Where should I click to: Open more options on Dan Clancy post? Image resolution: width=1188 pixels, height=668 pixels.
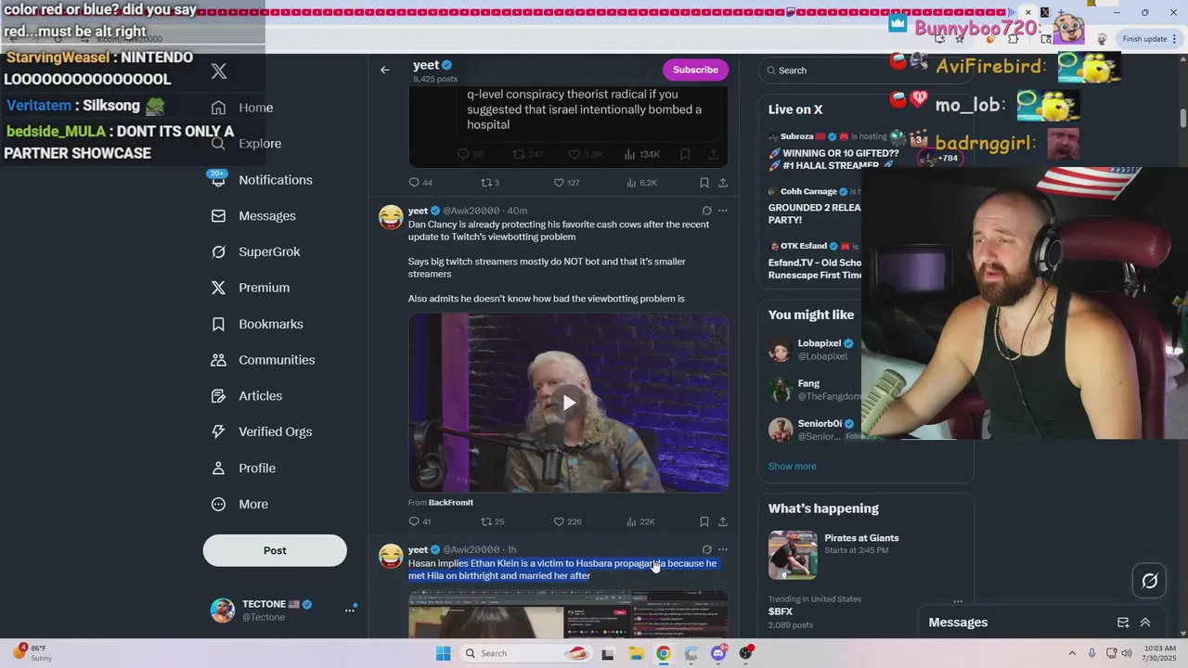[x=723, y=211]
